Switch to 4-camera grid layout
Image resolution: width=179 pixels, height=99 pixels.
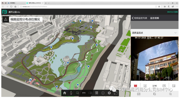click(x=145, y=86)
